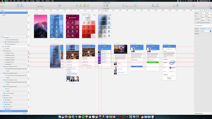Click Make Exportable at panel bottom
Screen dimensions: 212x119
pos(199,113)
